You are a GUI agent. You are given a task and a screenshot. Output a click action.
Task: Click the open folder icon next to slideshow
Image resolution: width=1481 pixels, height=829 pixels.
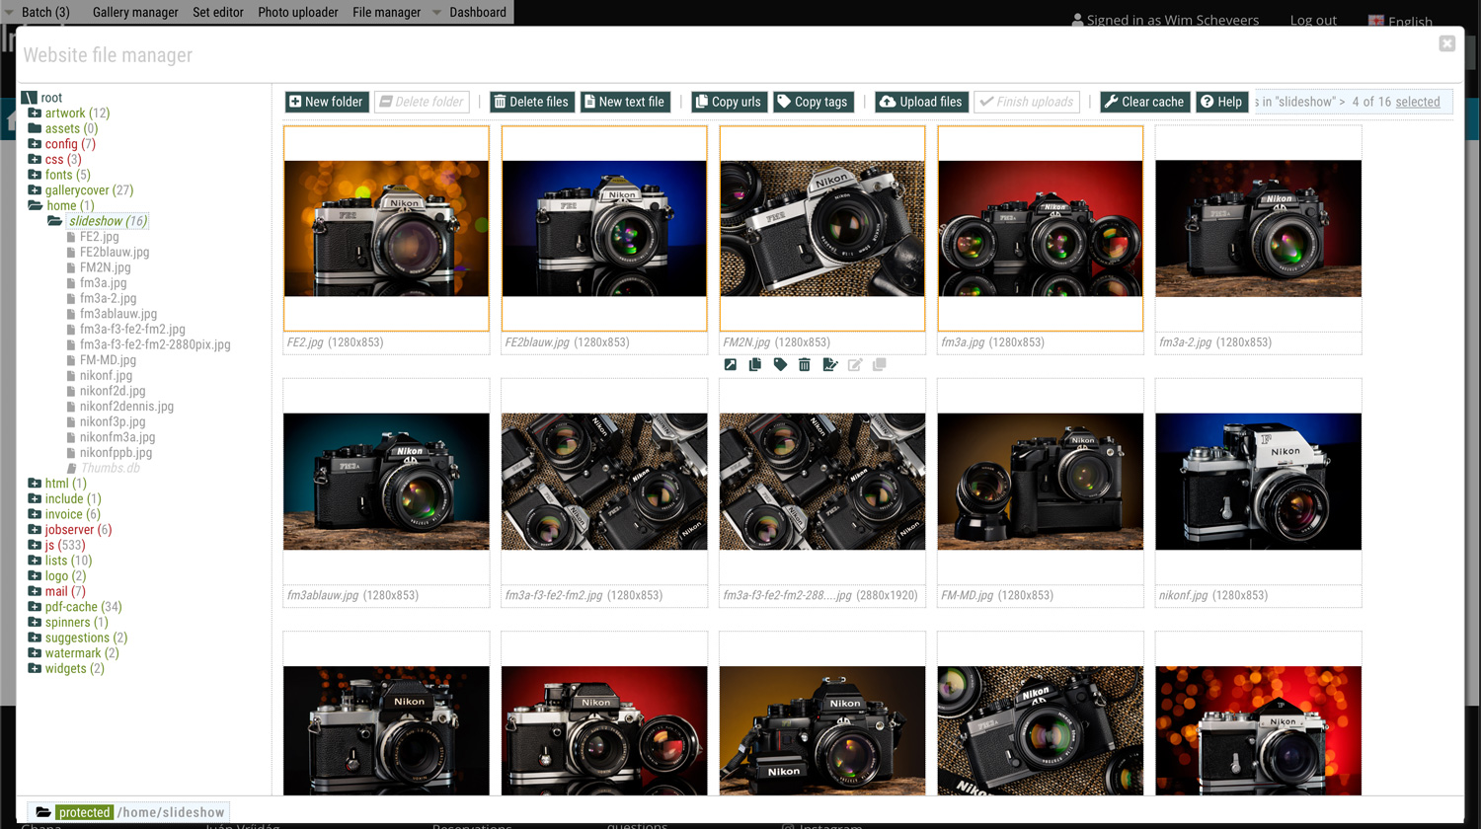coord(55,221)
